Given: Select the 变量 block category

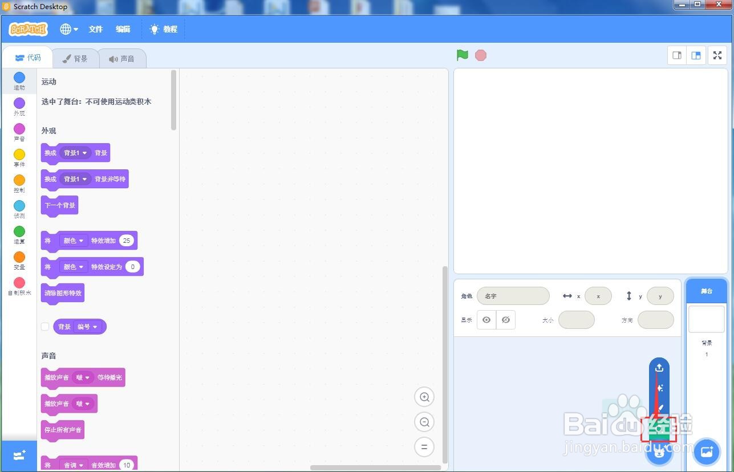Looking at the screenshot, I should 19,261.
